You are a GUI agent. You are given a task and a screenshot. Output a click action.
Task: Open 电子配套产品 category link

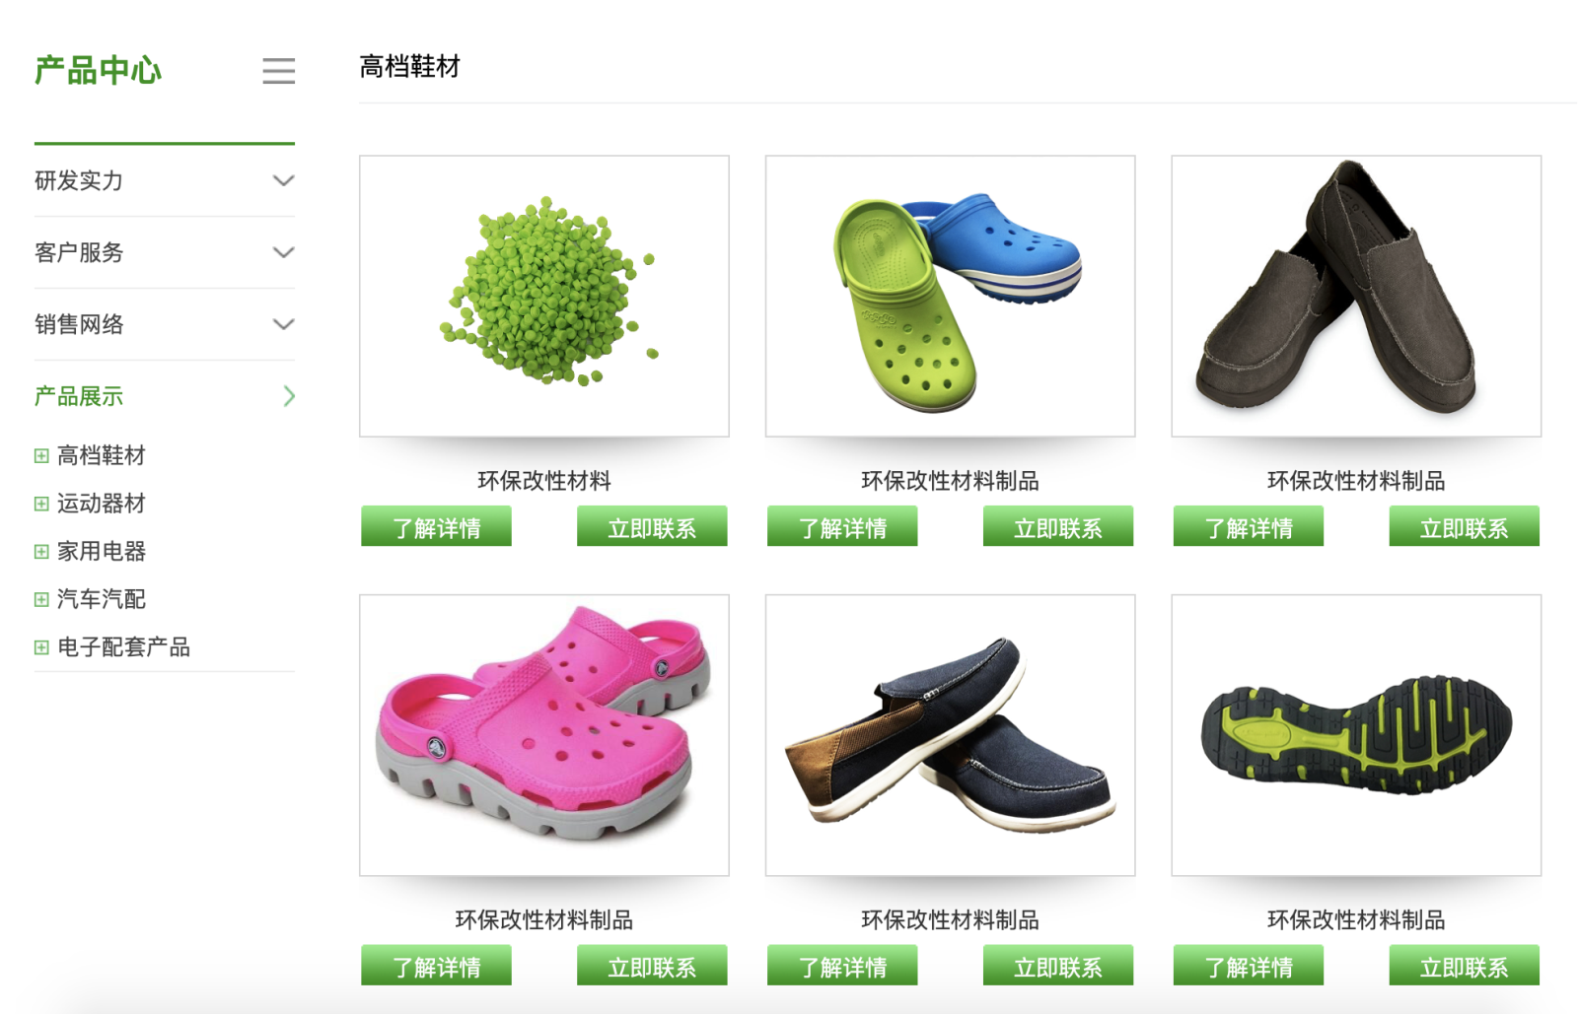(124, 647)
